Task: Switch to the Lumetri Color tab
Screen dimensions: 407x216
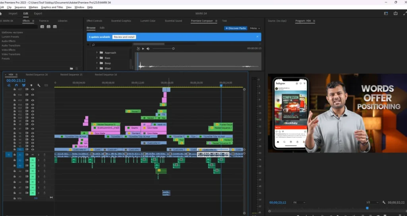Action: pyautogui.click(x=147, y=21)
